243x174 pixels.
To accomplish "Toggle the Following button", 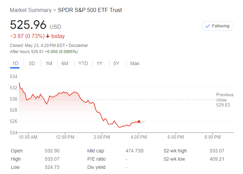I will [218, 26].
